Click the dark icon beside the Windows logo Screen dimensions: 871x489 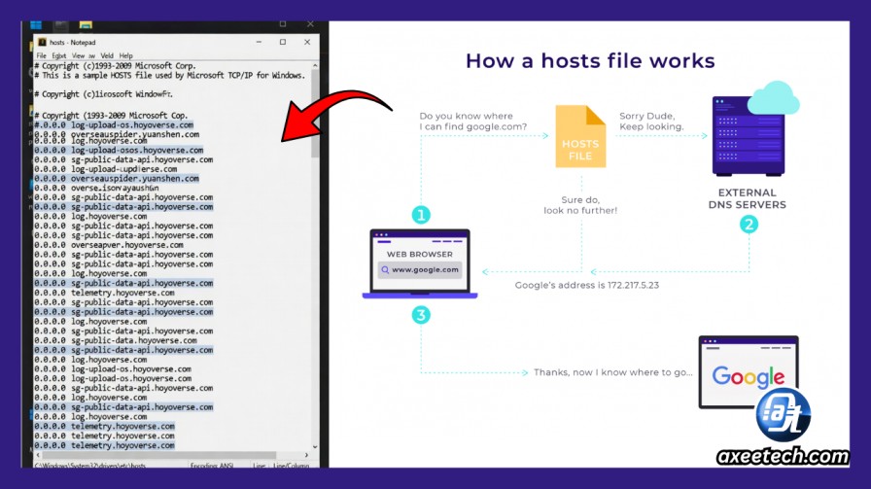tap(61, 25)
